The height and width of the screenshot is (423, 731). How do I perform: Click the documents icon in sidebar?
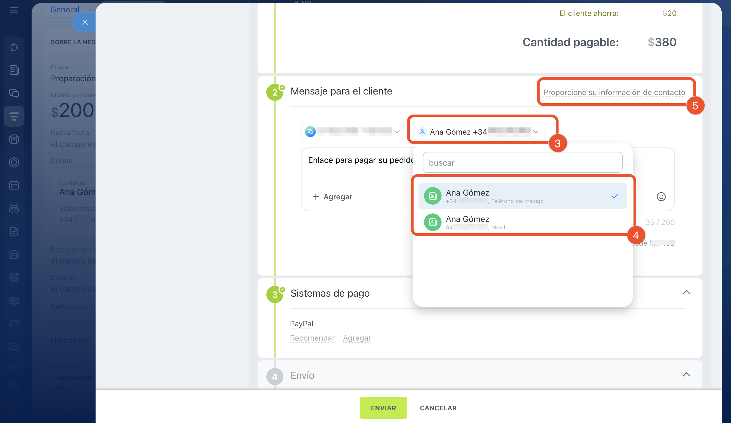tap(14, 232)
